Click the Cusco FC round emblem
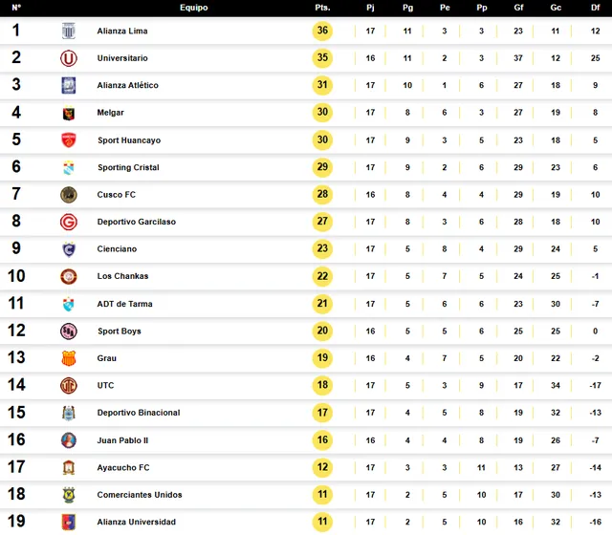The height and width of the screenshot is (535, 612). (x=69, y=195)
